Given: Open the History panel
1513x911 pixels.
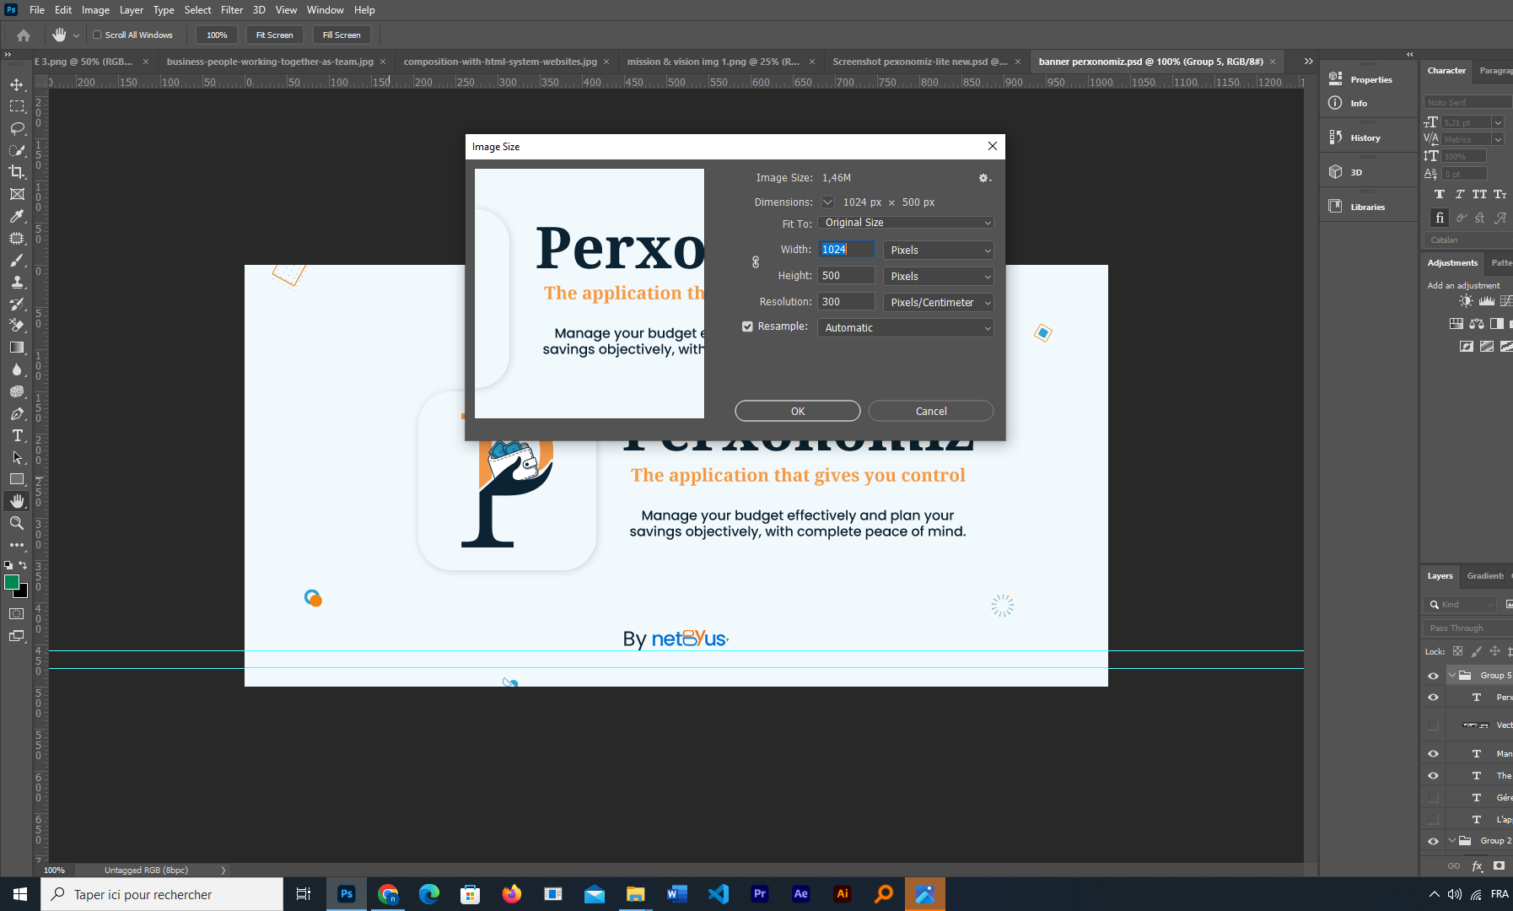Looking at the screenshot, I should tap(1365, 137).
